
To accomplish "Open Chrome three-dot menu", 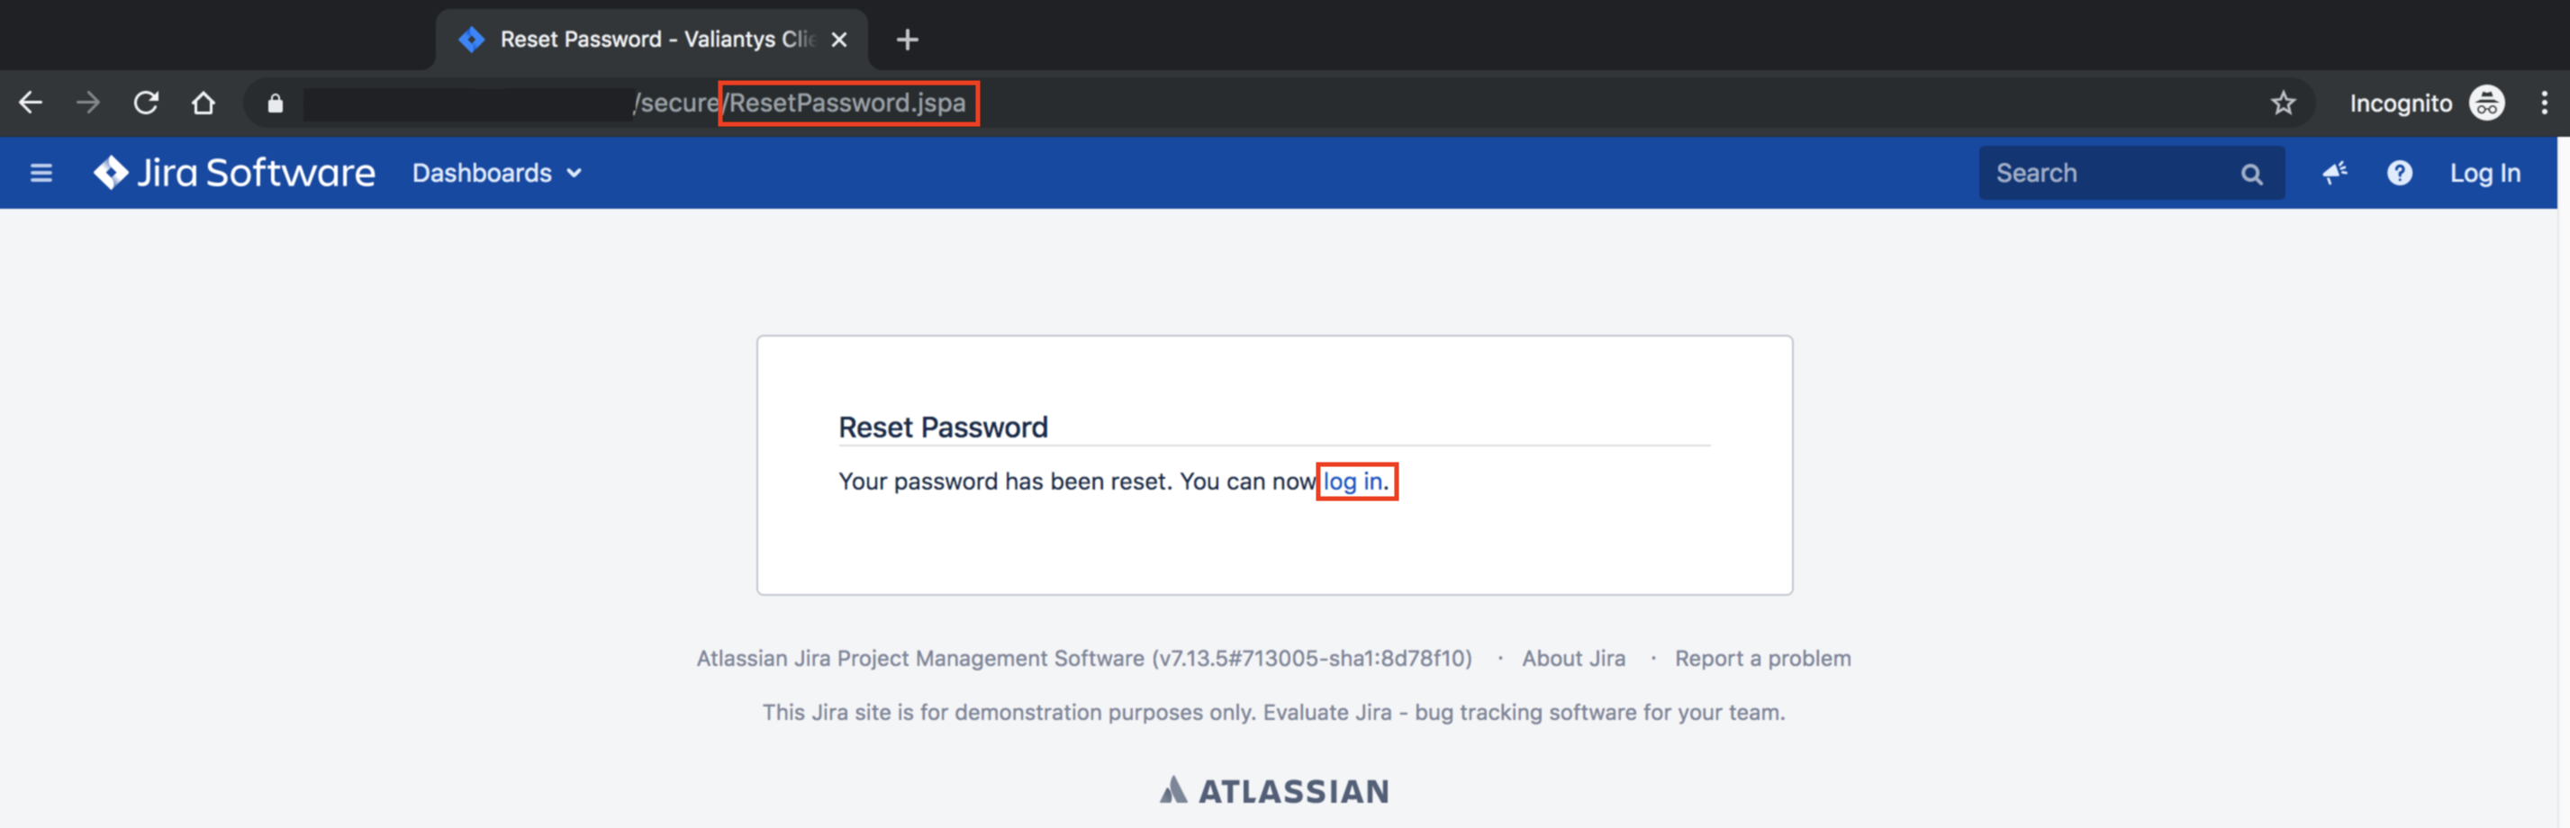I will click(2544, 103).
